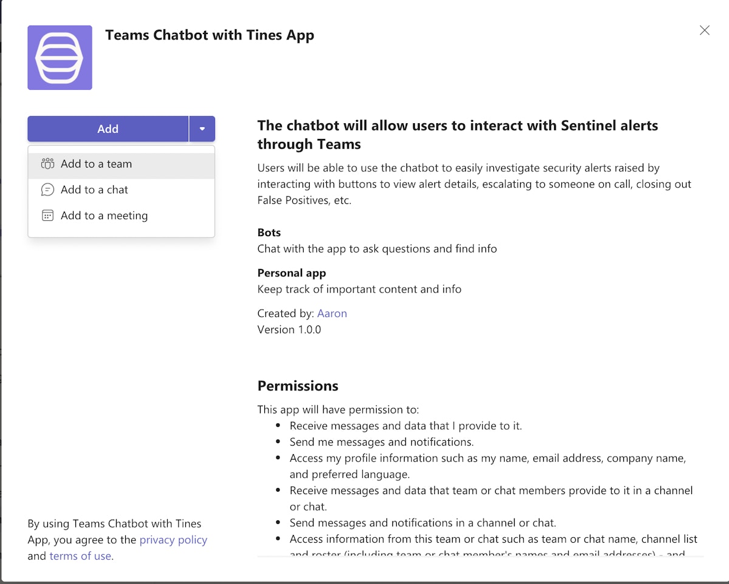Collapse the Add options dropdown arrow
Viewport: 729px width, 584px height.
[x=202, y=129]
